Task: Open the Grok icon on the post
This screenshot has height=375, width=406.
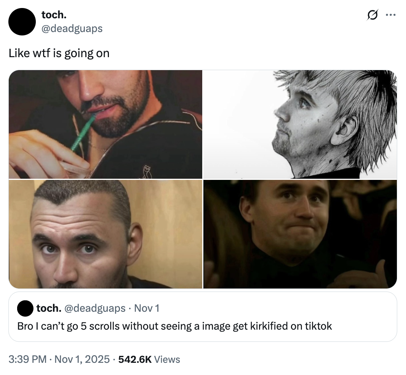Action: (372, 16)
